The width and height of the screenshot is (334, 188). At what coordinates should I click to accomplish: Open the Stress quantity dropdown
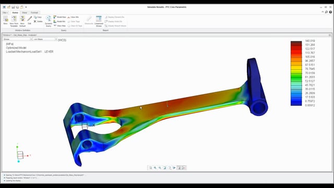click(x=17, y=40)
